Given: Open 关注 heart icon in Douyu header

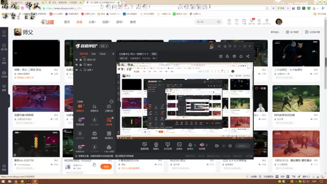Looking at the screenshot, I should pos(237,22).
